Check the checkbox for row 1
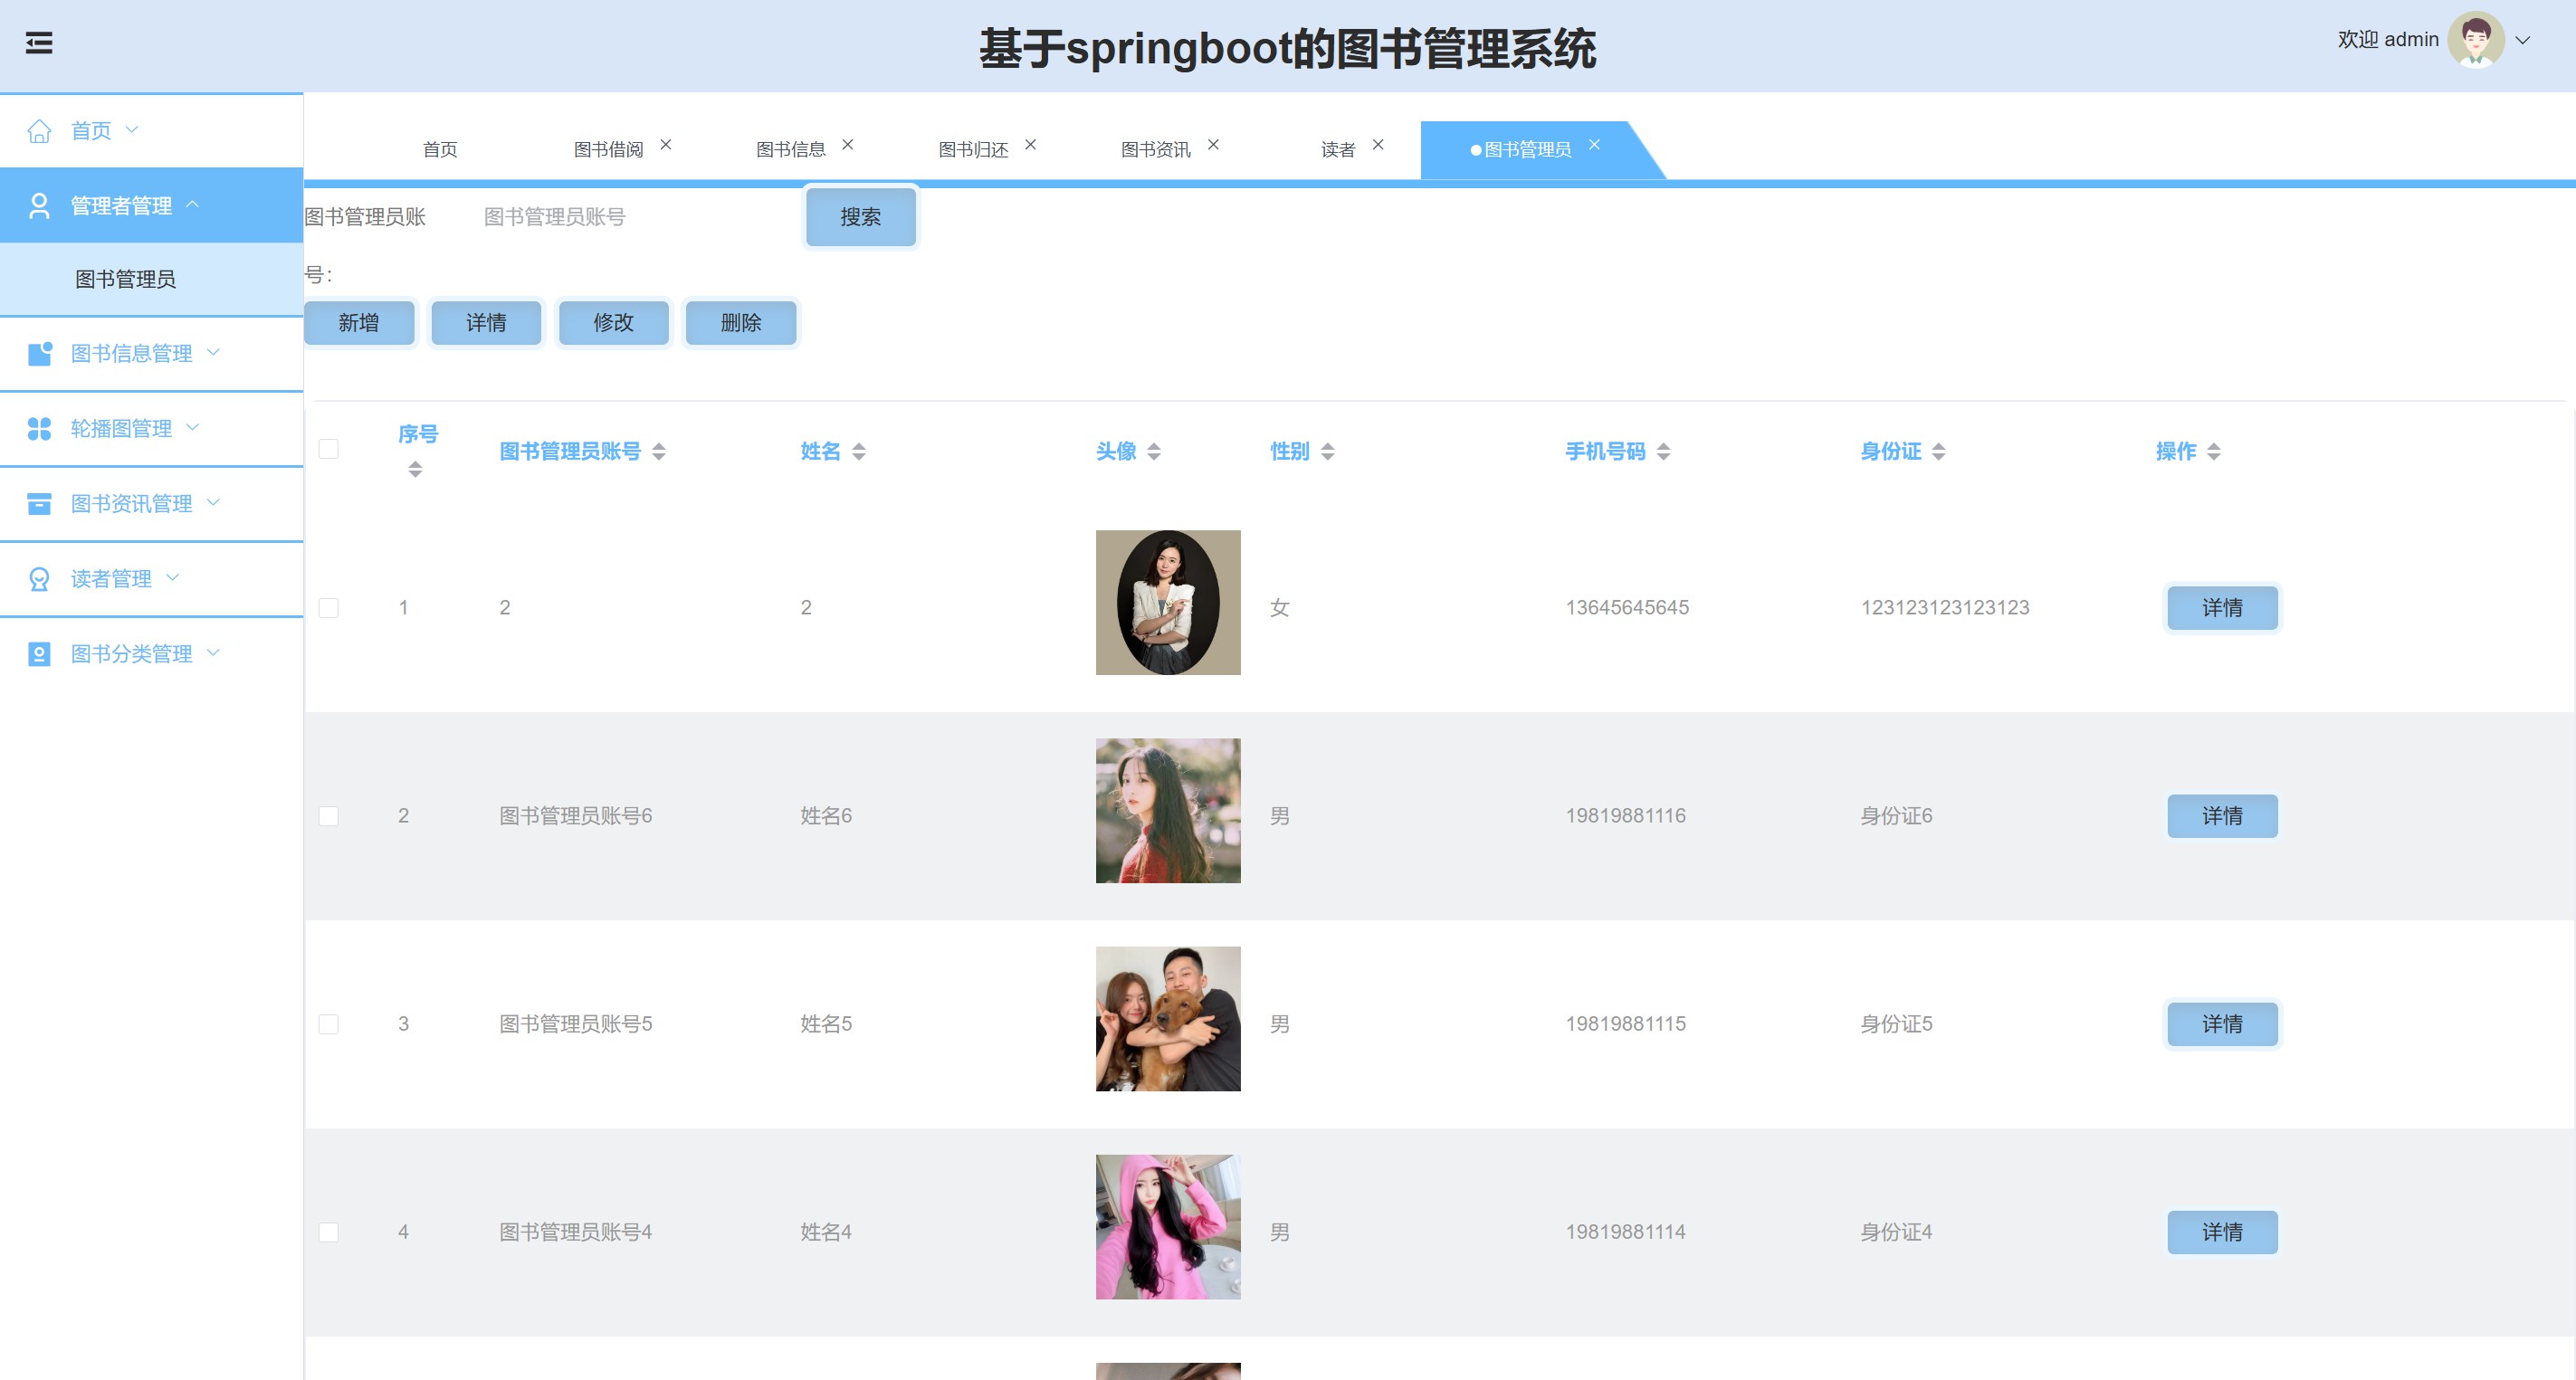 [328, 607]
